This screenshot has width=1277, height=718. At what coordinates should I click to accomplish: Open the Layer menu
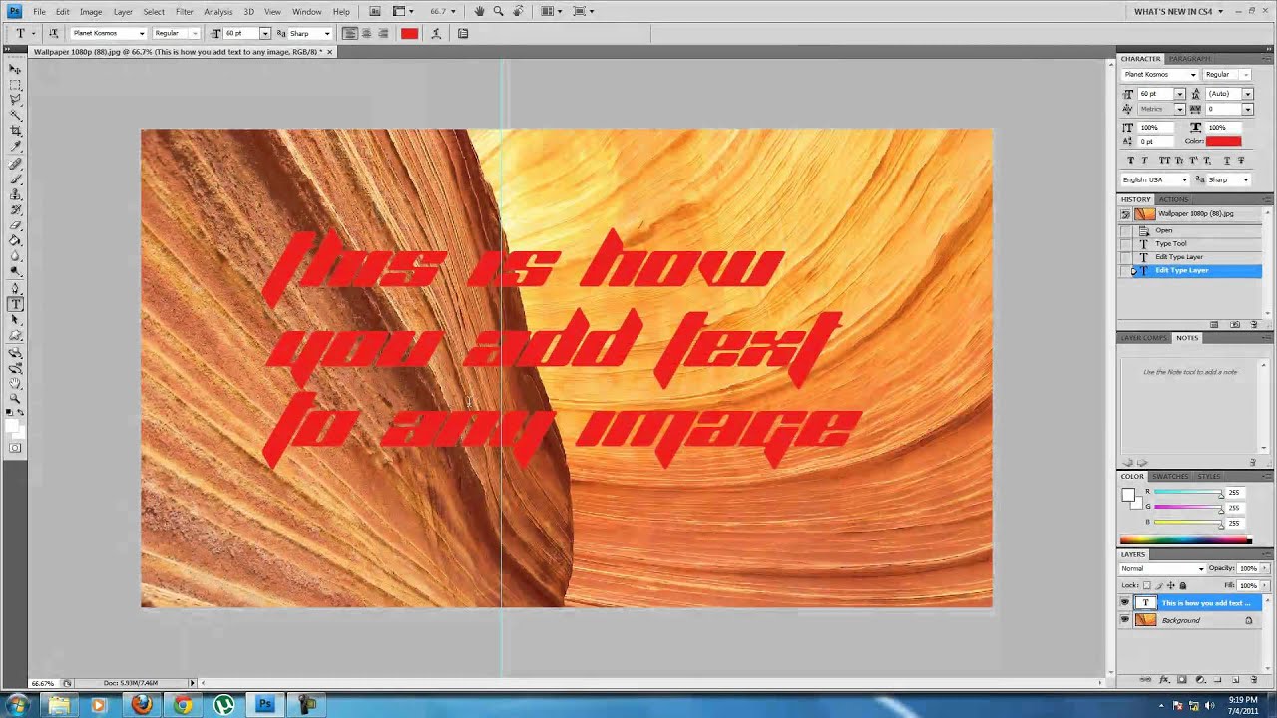[123, 11]
